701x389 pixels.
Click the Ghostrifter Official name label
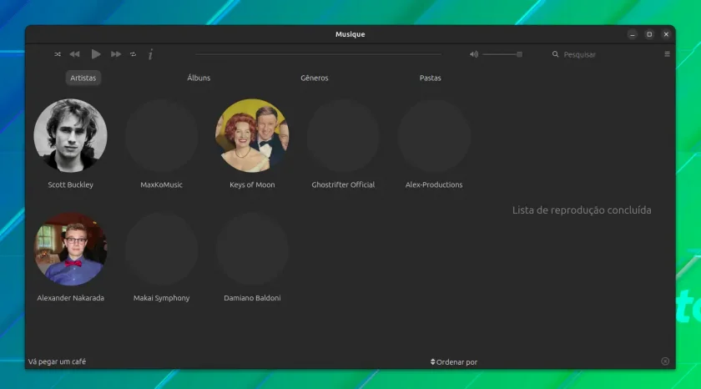coord(343,184)
